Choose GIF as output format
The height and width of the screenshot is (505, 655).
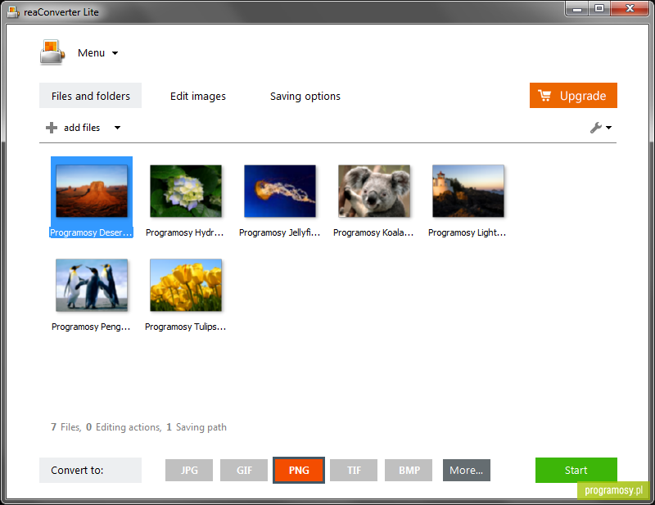(x=244, y=471)
